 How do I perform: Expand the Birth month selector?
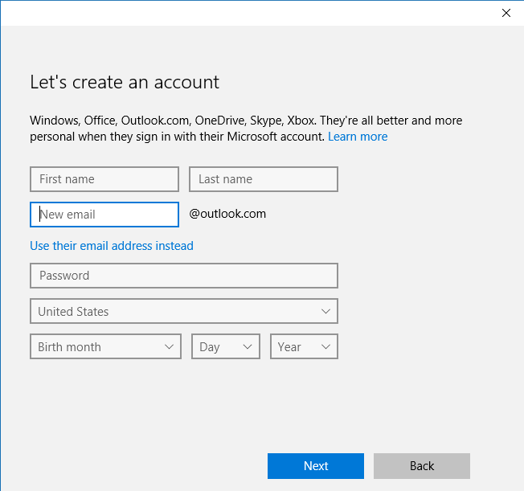coord(105,346)
